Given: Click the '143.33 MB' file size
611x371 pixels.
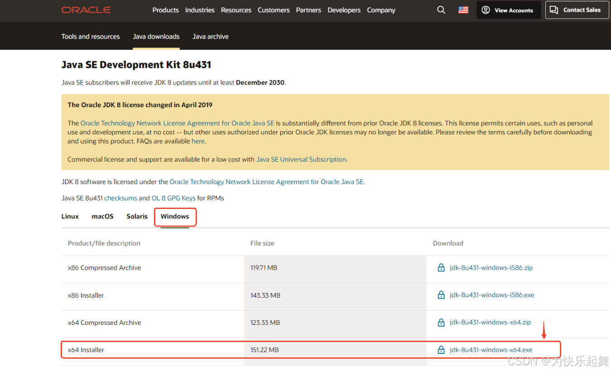Looking at the screenshot, I should [265, 295].
